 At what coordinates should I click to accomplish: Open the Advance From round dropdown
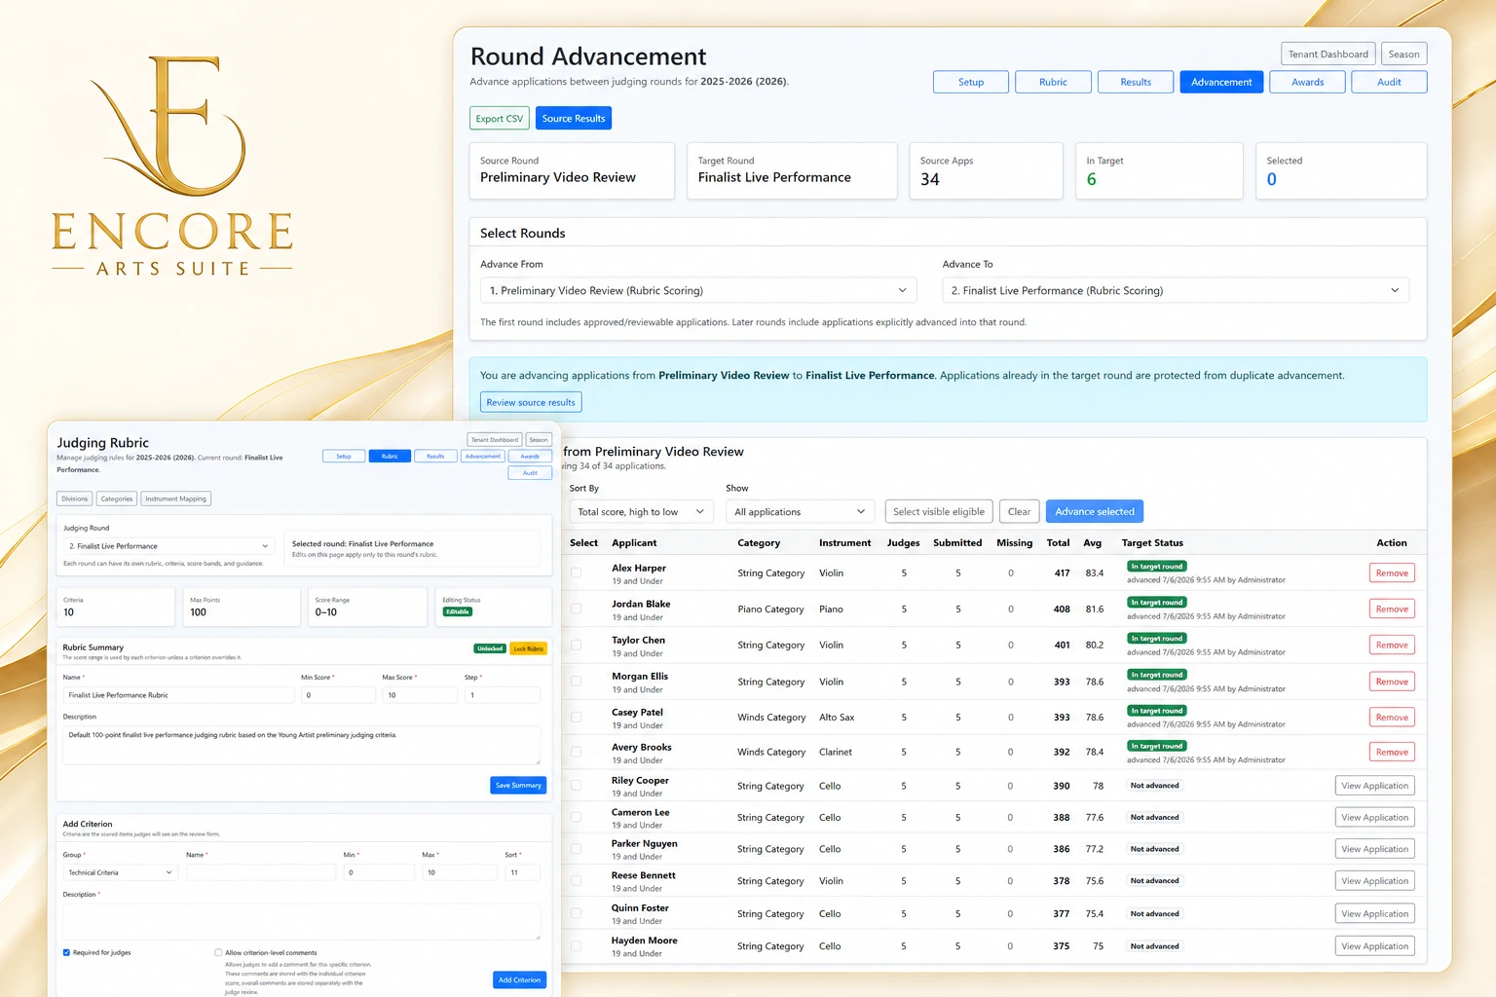[698, 290]
